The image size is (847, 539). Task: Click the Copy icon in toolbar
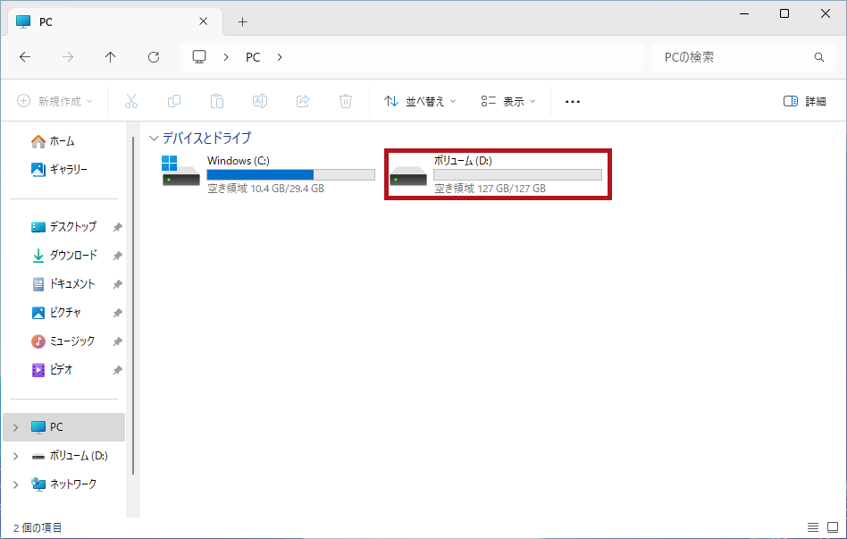tap(174, 101)
